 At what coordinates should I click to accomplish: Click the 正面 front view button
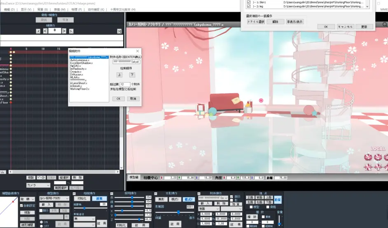(250, 198)
